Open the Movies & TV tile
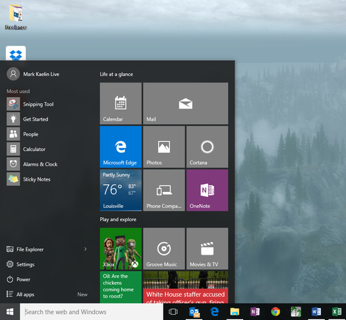This screenshot has width=346, height=320. (x=207, y=249)
